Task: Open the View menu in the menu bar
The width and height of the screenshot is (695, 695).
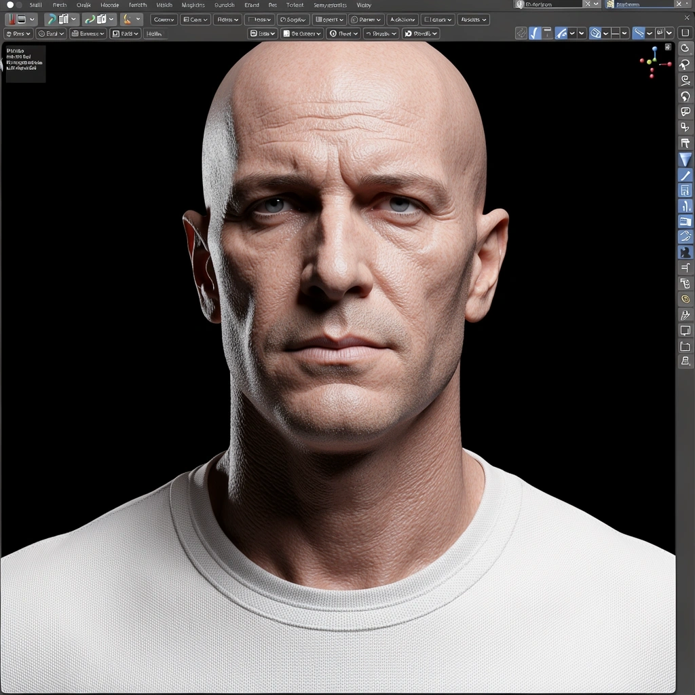Action: pyautogui.click(x=364, y=5)
